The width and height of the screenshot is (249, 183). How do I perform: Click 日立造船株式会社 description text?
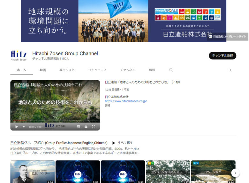point(117,97)
